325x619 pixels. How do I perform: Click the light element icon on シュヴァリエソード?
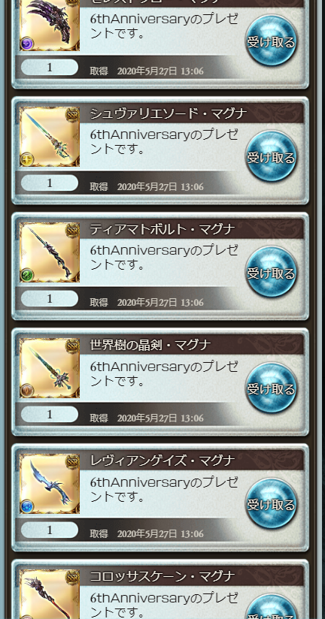27,159
